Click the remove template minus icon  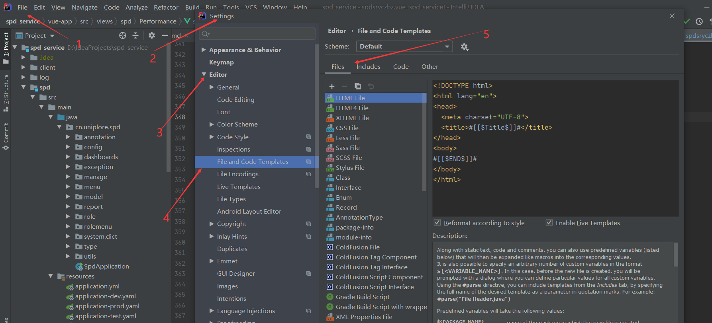[x=345, y=86]
